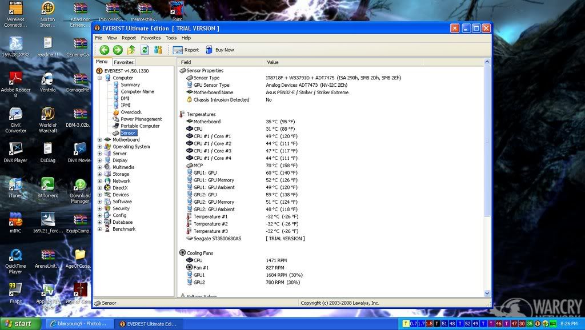Screen dimensions: 585x330
Task: Click the readme!!! desktop file icon
Action: [x=48, y=47]
